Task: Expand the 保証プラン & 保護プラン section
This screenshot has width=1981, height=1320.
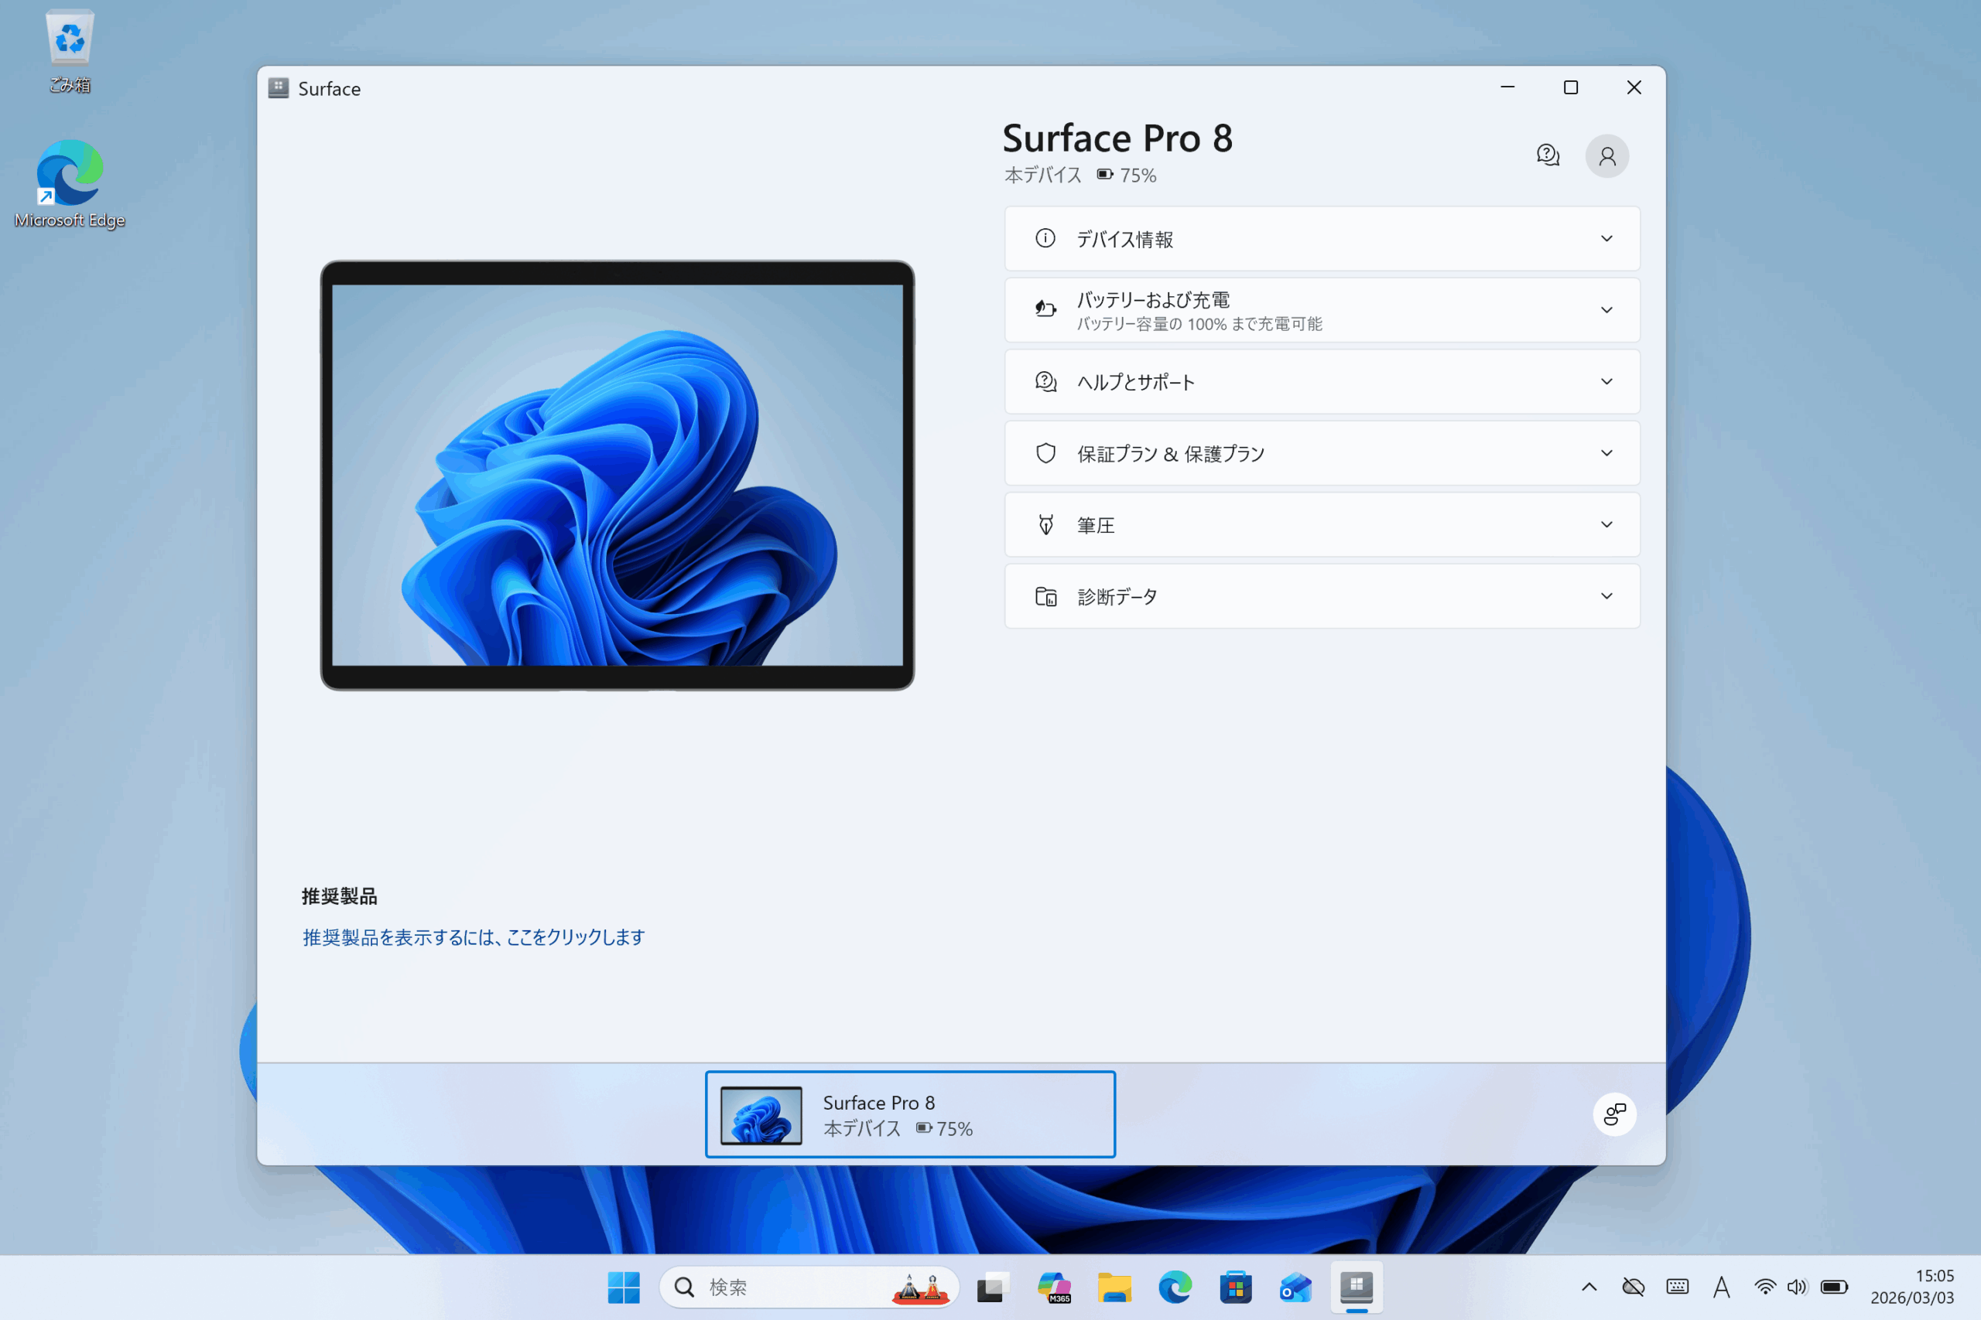Action: pos(1606,454)
